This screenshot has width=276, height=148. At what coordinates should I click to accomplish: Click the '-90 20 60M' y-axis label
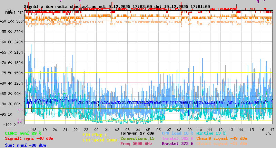(x=11, y=104)
